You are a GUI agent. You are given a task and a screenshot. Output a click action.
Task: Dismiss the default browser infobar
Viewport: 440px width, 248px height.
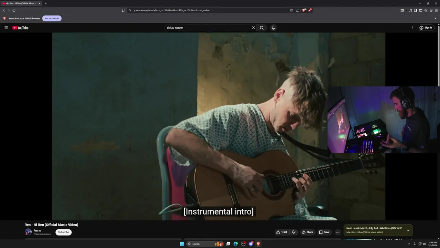coord(436,18)
